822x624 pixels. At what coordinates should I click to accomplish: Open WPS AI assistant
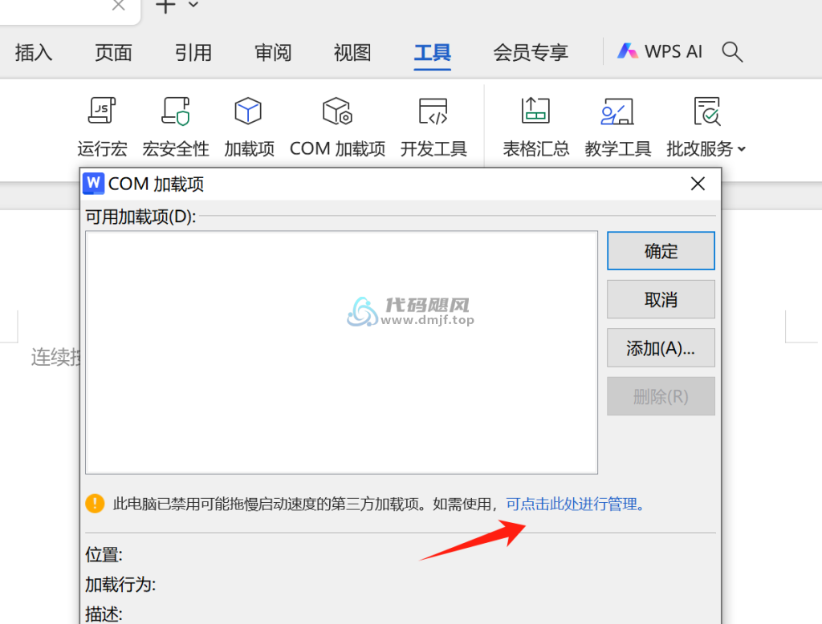point(660,51)
